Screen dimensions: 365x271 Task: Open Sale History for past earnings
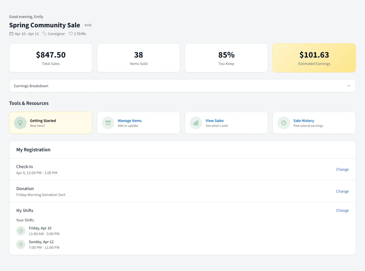pos(314,123)
